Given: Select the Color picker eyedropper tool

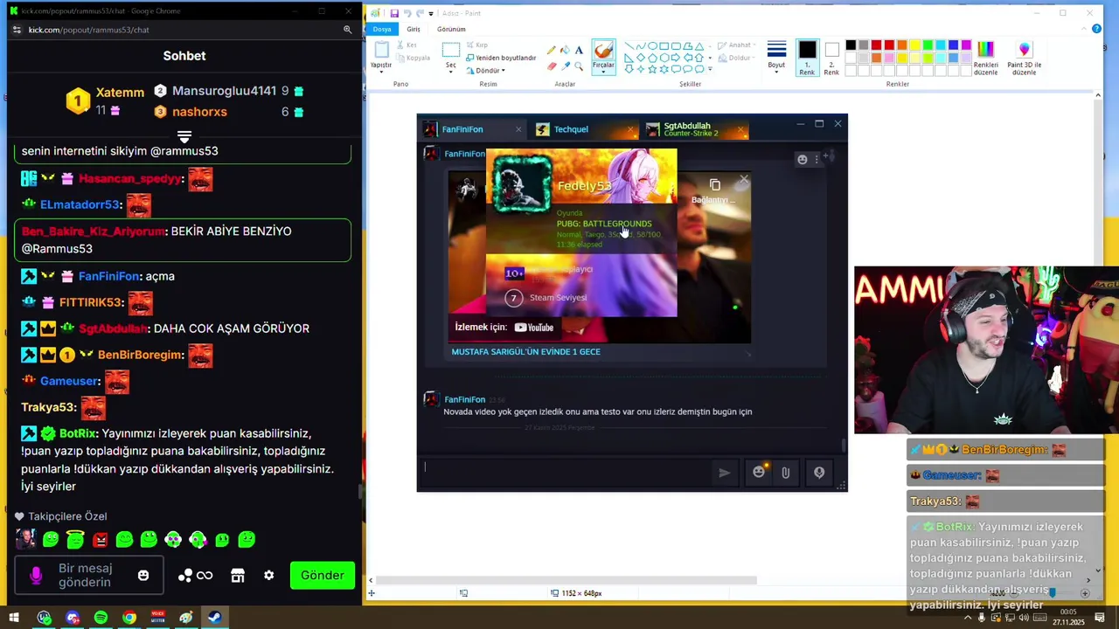Looking at the screenshot, I should click(x=565, y=66).
